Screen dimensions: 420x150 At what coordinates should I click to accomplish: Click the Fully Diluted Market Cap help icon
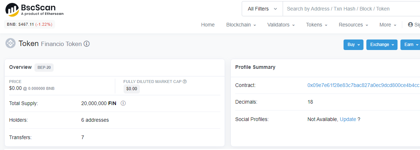(185, 82)
